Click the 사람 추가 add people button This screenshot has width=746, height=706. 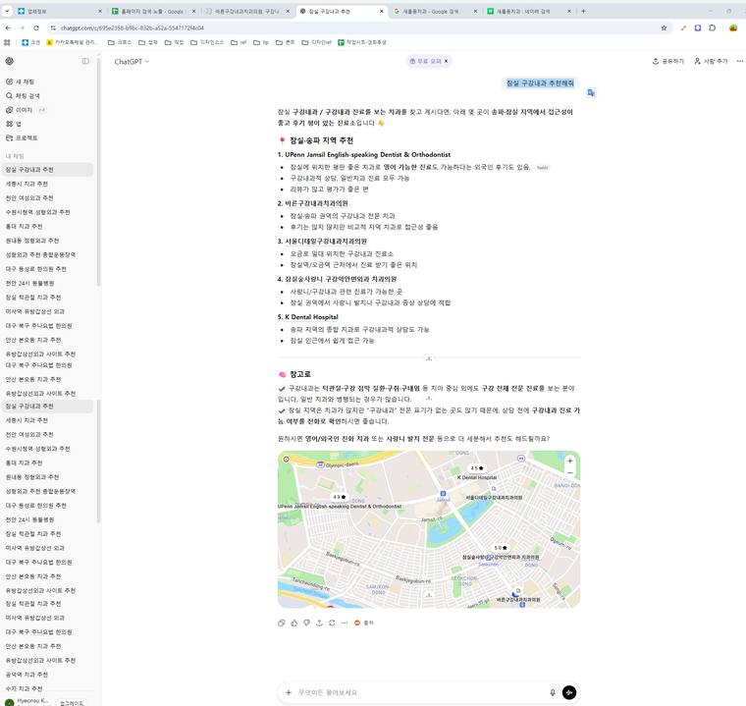tap(711, 61)
